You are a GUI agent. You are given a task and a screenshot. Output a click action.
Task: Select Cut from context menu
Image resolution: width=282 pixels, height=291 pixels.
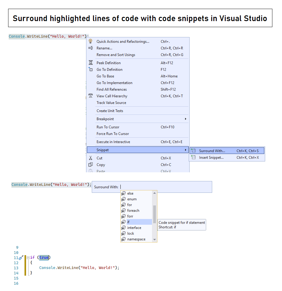(138, 158)
